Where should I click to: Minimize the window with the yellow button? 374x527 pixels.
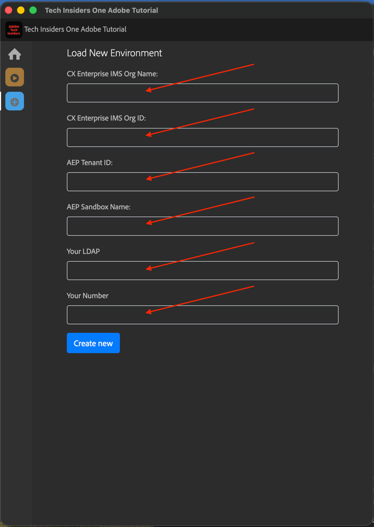point(21,10)
